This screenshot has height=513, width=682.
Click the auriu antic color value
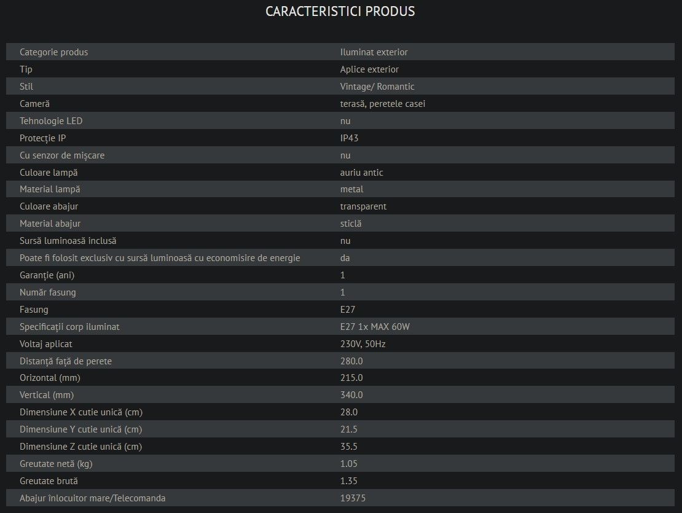tap(361, 173)
